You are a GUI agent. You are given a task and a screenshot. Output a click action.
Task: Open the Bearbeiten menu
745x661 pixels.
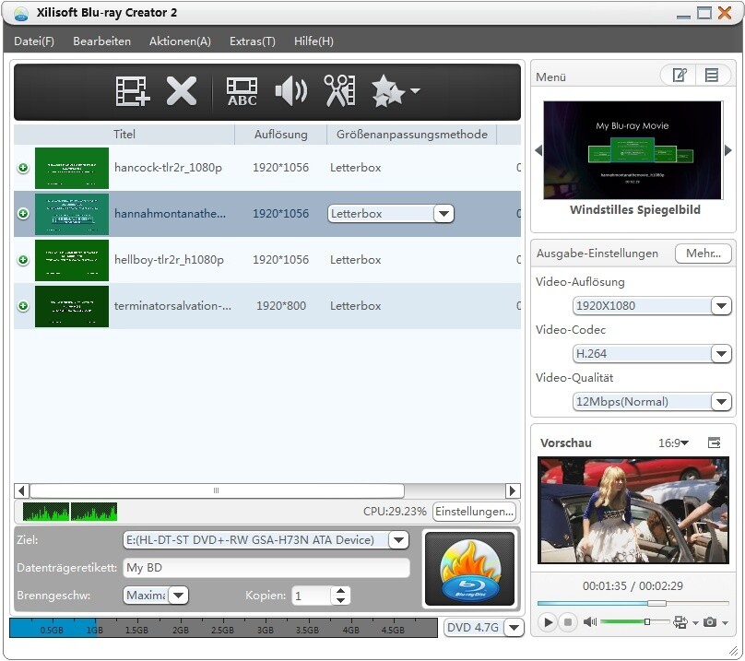pos(102,41)
